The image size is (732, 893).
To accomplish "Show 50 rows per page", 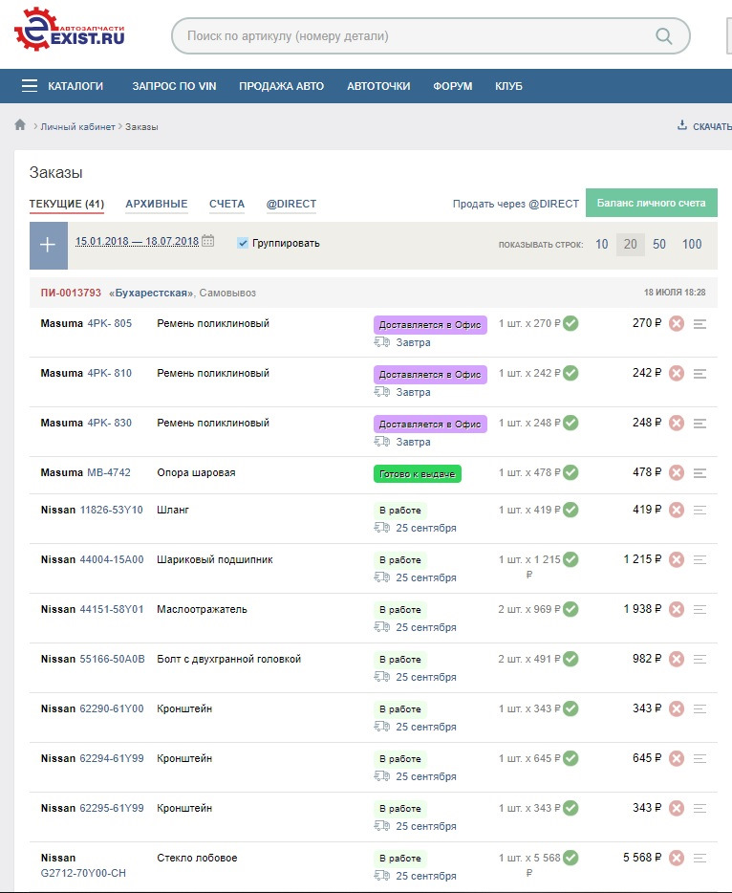I will tap(659, 245).
